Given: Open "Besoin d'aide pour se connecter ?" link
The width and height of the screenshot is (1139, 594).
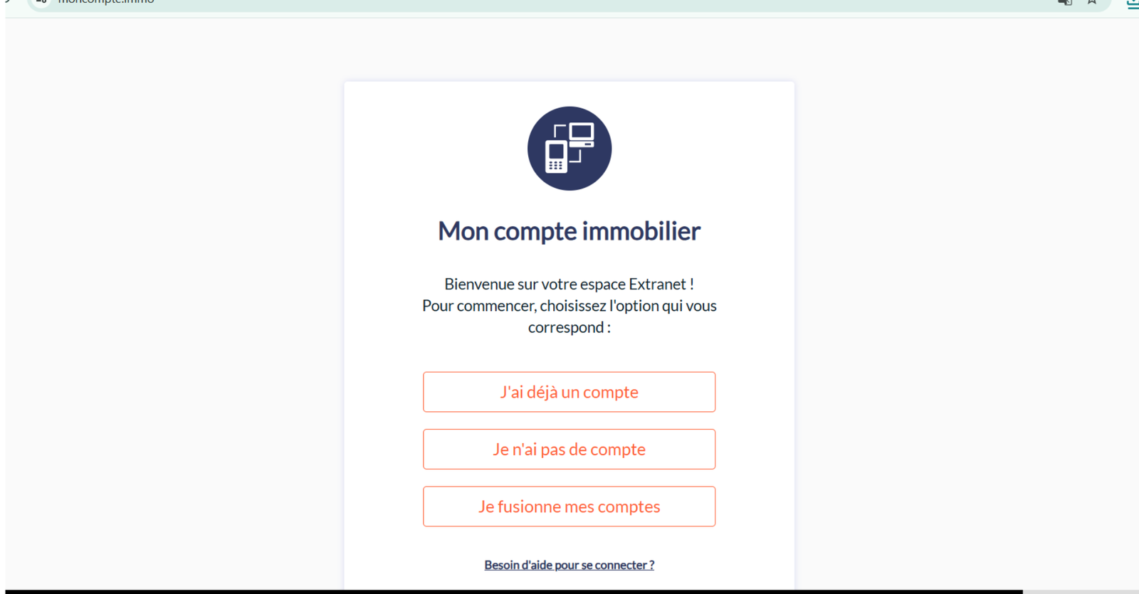Looking at the screenshot, I should (569, 565).
